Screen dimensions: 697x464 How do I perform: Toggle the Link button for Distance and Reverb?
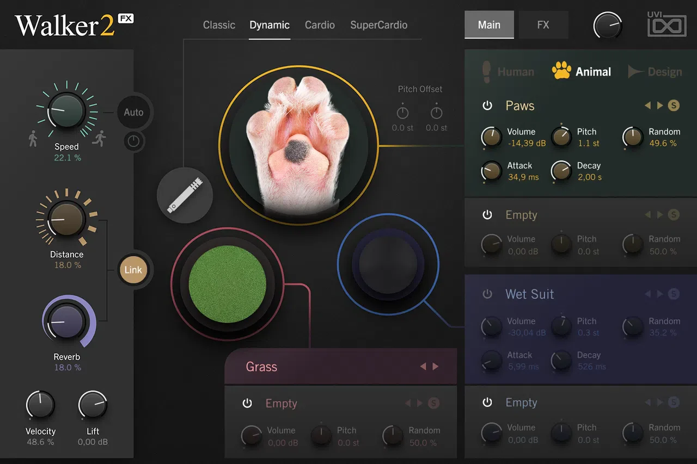133,270
